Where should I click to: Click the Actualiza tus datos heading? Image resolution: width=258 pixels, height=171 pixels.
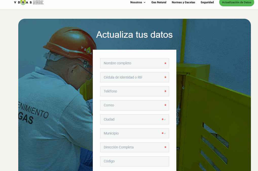point(134,35)
